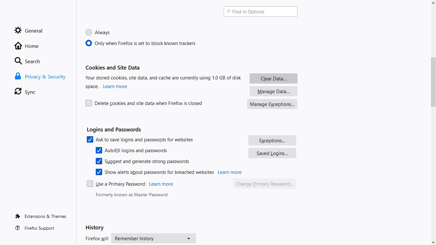
Task: Click the General gear icon
Action: tap(18, 31)
